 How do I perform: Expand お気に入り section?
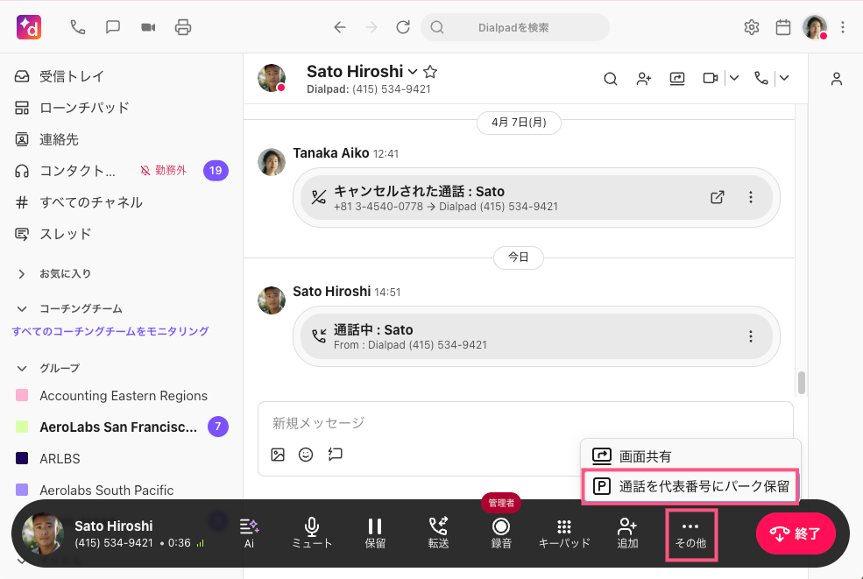[x=21, y=273]
